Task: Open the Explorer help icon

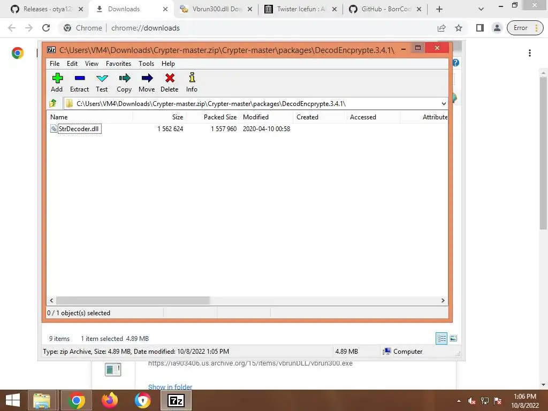Action: pos(456,63)
